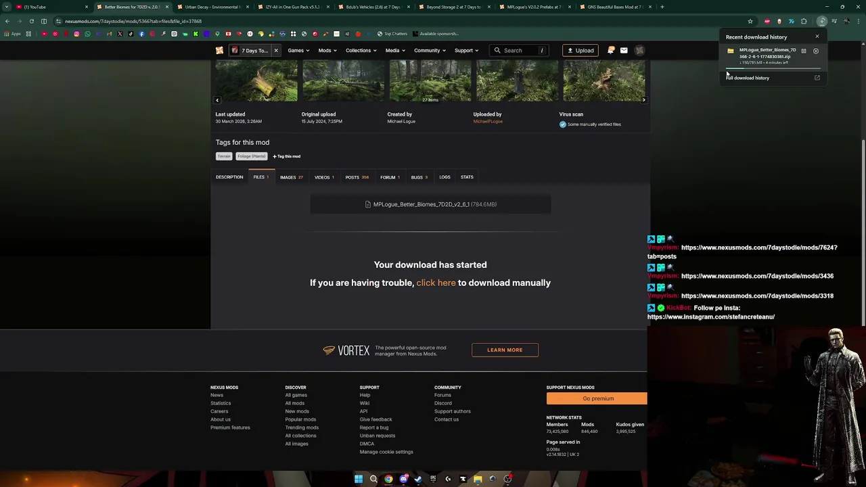866x487 pixels.
Task: Expand the Support menu
Action: coord(466,50)
